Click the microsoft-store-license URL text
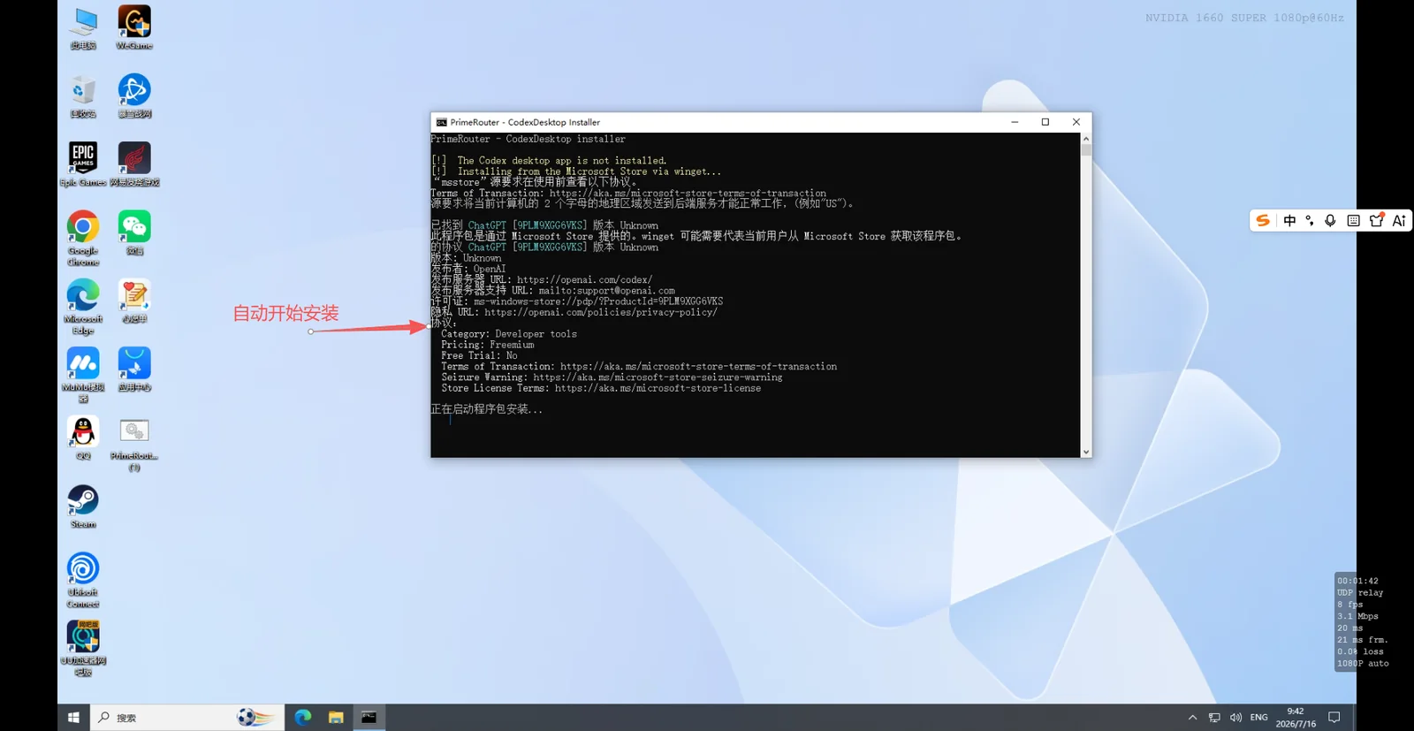 pyautogui.click(x=658, y=388)
